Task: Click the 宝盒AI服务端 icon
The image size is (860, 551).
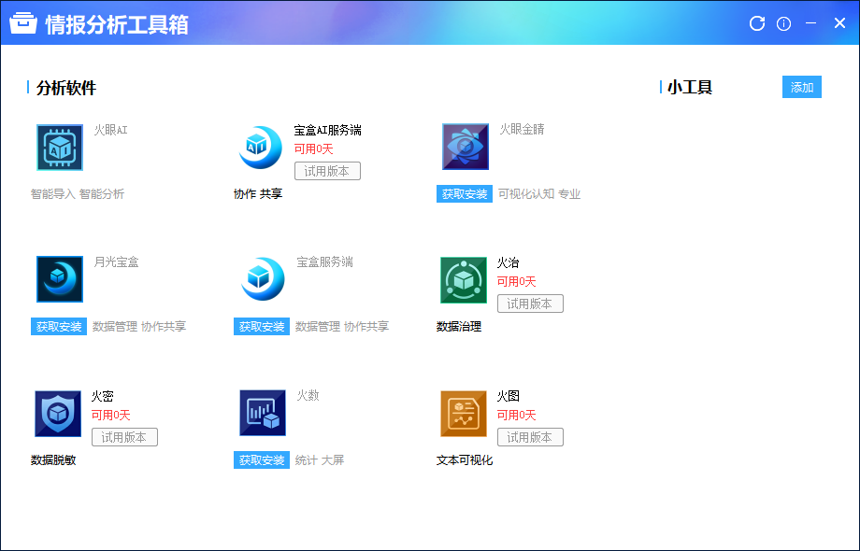Action: 260,148
